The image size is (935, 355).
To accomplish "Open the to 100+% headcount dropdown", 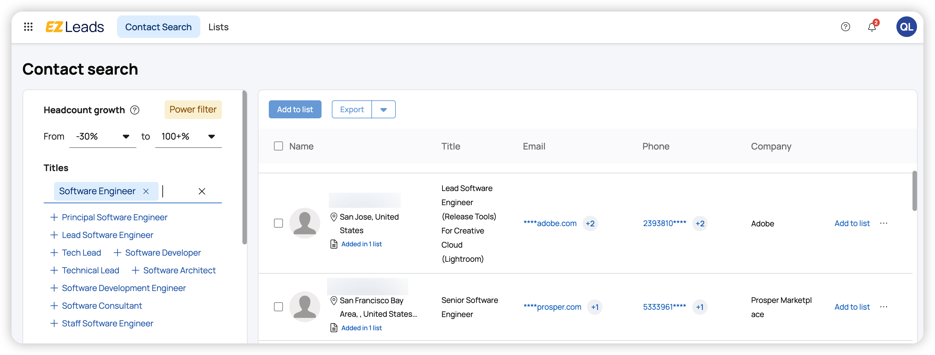I will point(188,137).
